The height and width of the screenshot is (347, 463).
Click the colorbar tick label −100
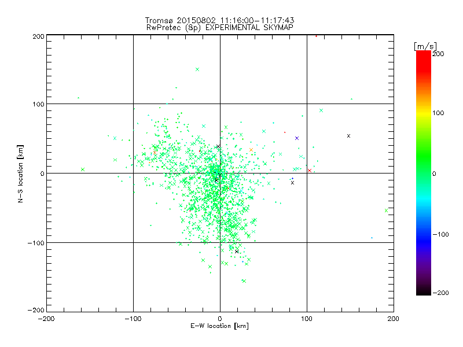[x=440, y=234]
